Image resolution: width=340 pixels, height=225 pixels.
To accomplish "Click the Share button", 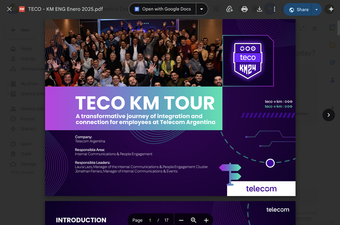I will point(298,9).
